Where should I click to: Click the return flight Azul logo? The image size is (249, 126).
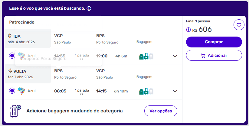point(21,91)
